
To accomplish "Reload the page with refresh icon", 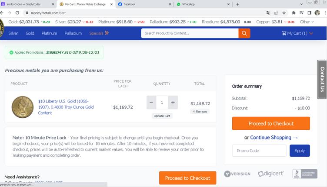I will pos(17,13).
